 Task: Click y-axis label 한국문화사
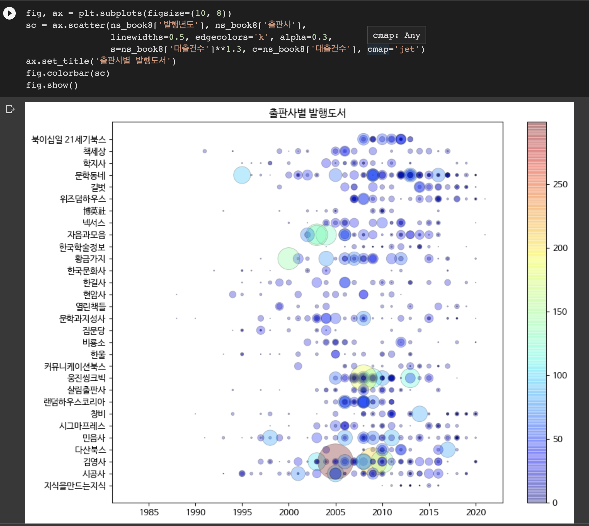86,271
